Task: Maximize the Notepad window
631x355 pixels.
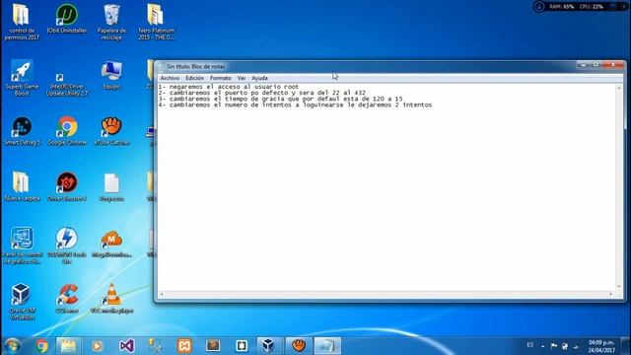Action: (x=596, y=64)
